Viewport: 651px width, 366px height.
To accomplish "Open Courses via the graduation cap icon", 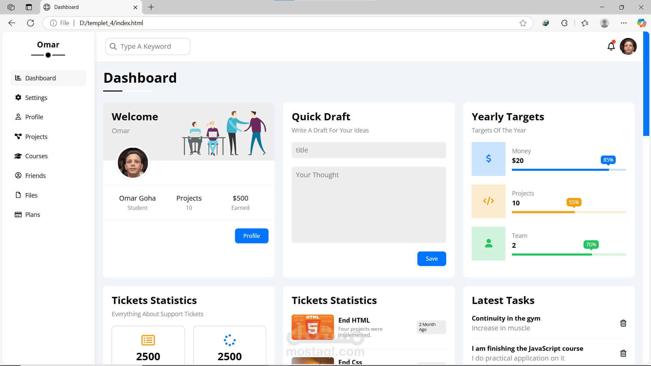I will (x=18, y=156).
